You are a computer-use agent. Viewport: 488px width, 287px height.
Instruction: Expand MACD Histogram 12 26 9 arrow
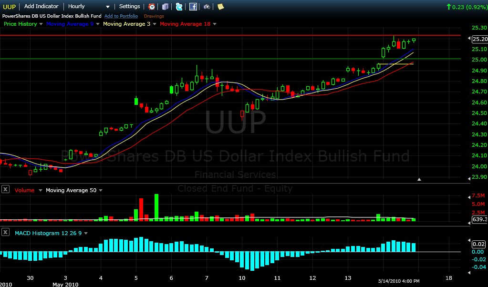pyautogui.click(x=86, y=233)
